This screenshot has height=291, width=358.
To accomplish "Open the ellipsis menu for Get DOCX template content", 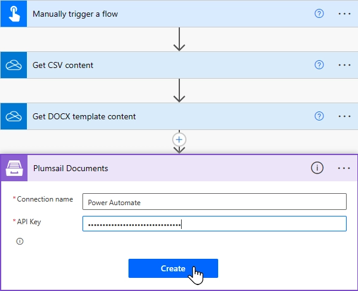I will coord(344,116).
